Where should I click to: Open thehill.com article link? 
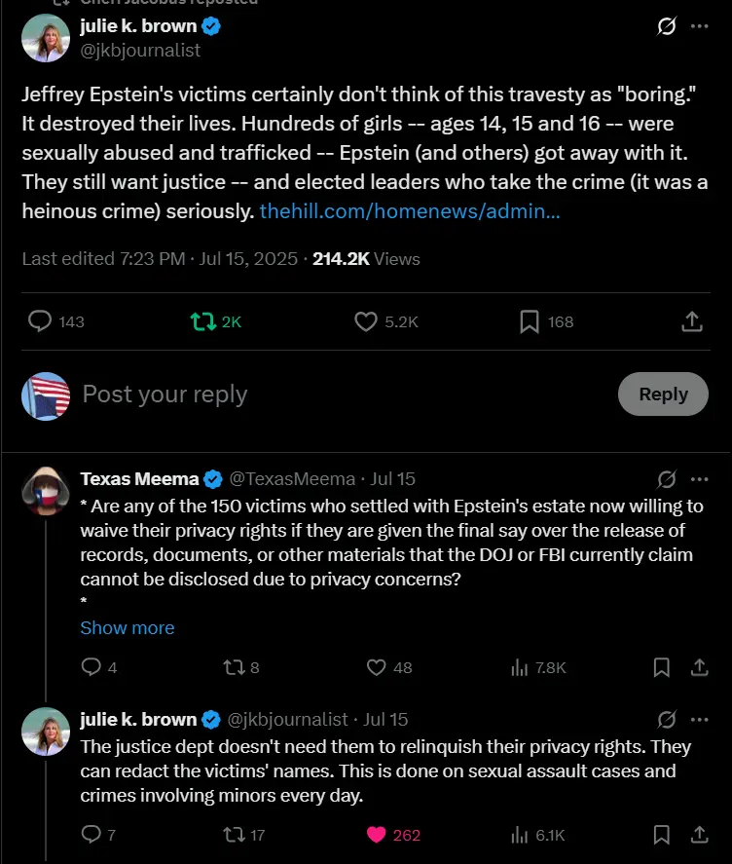pos(409,209)
